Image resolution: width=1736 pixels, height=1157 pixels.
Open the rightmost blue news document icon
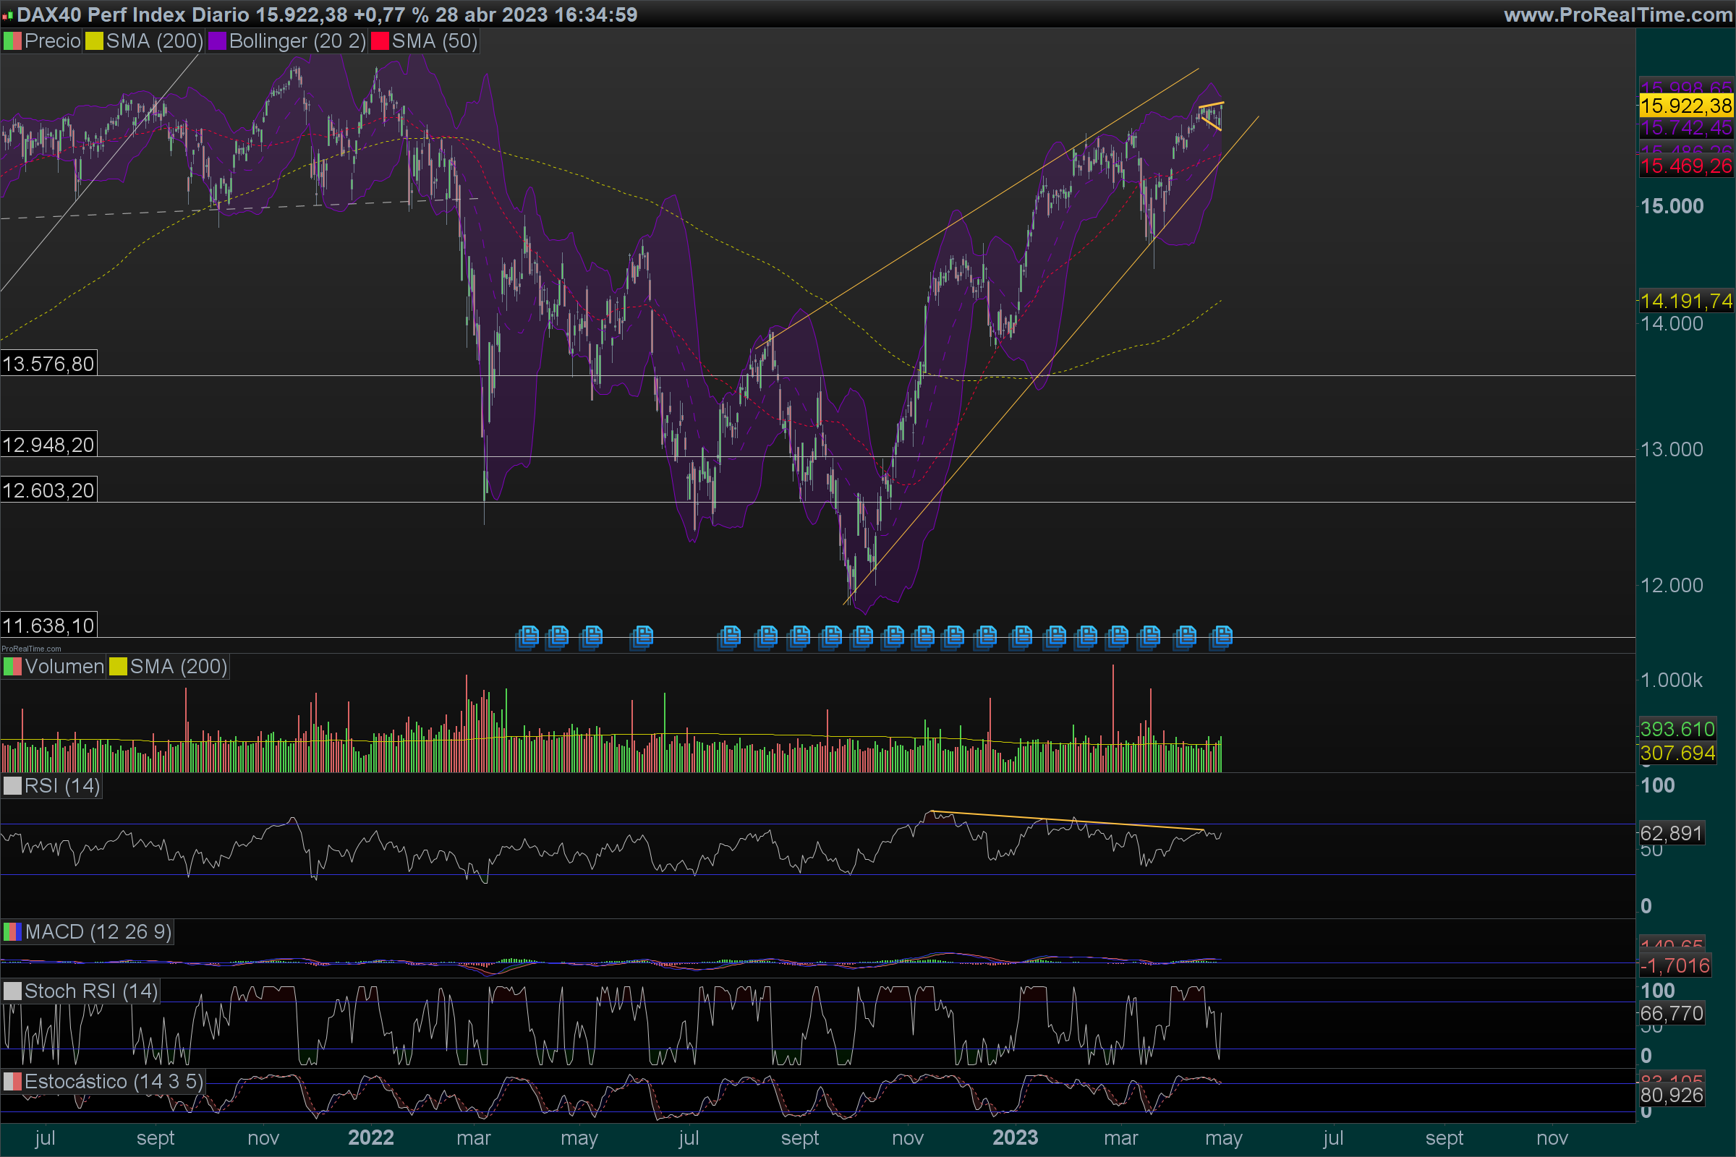tap(1222, 636)
